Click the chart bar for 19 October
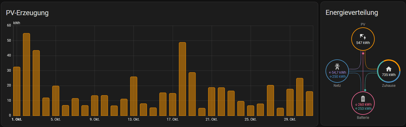 (192, 94)
